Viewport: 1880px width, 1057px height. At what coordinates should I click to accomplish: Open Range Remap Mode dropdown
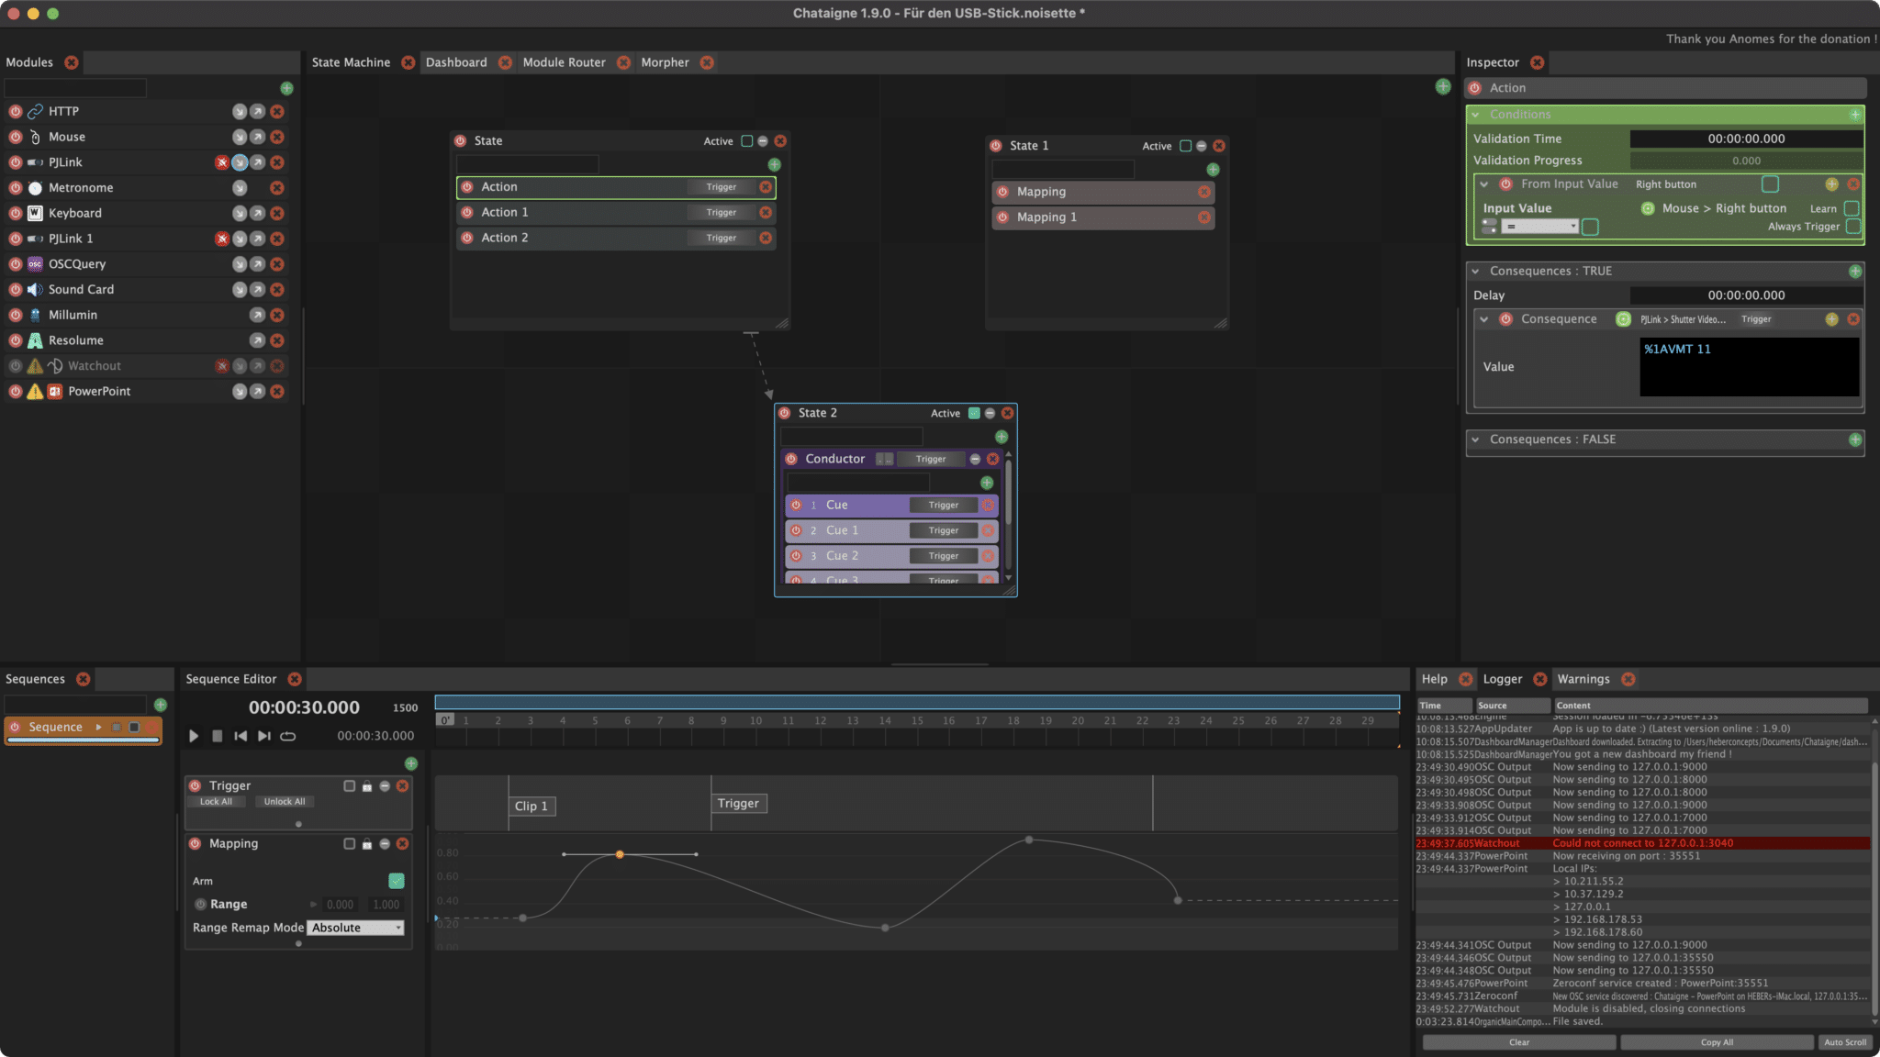pos(355,929)
